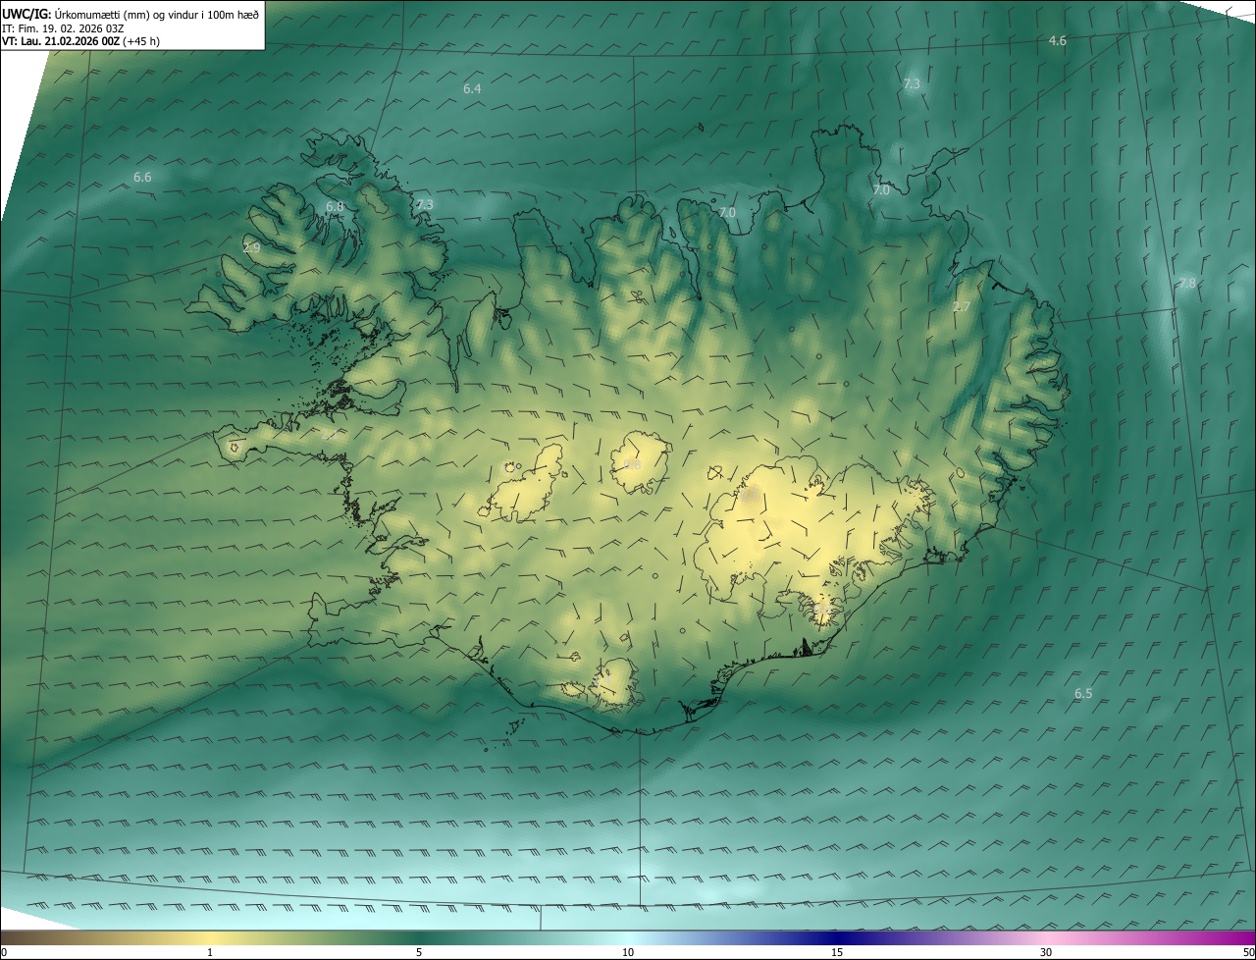
Task: Click the 4.6 value label on the map
Action: (x=1057, y=40)
